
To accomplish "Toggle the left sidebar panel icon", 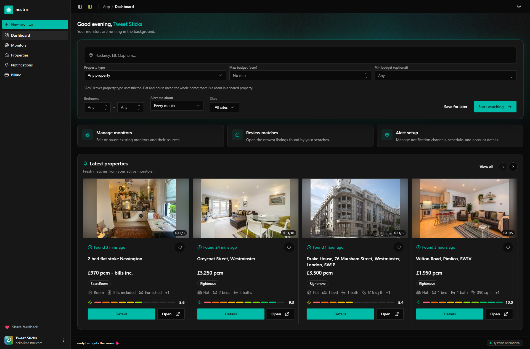I will pos(80,7).
